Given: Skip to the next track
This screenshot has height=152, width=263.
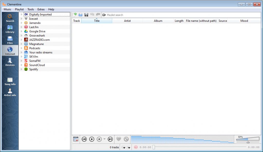Looking at the screenshot, I should 110,139.
